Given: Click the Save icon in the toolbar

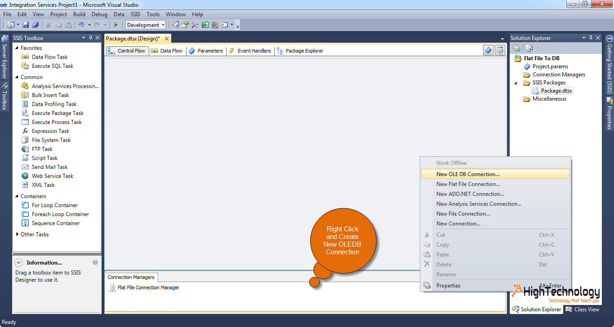Looking at the screenshot, I should click(26, 25).
